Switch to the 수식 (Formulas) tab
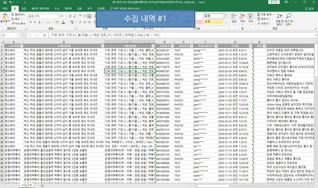Viewport: 318px width, 188px height. (x=57, y=9)
